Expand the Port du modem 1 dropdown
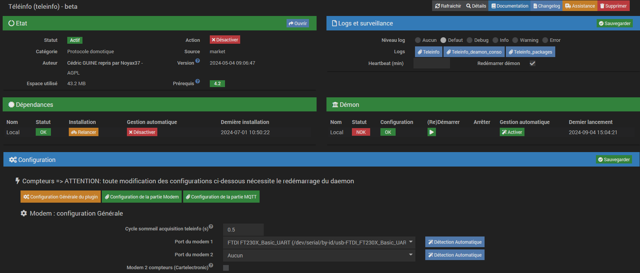The height and width of the screenshot is (273, 640). (x=319, y=243)
